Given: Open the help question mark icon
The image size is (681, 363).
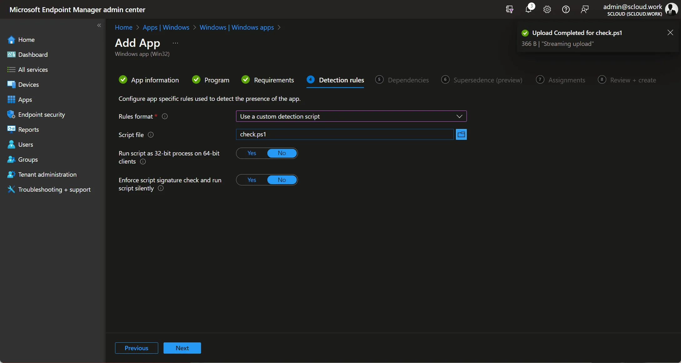Looking at the screenshot, I should pos(566,9).
